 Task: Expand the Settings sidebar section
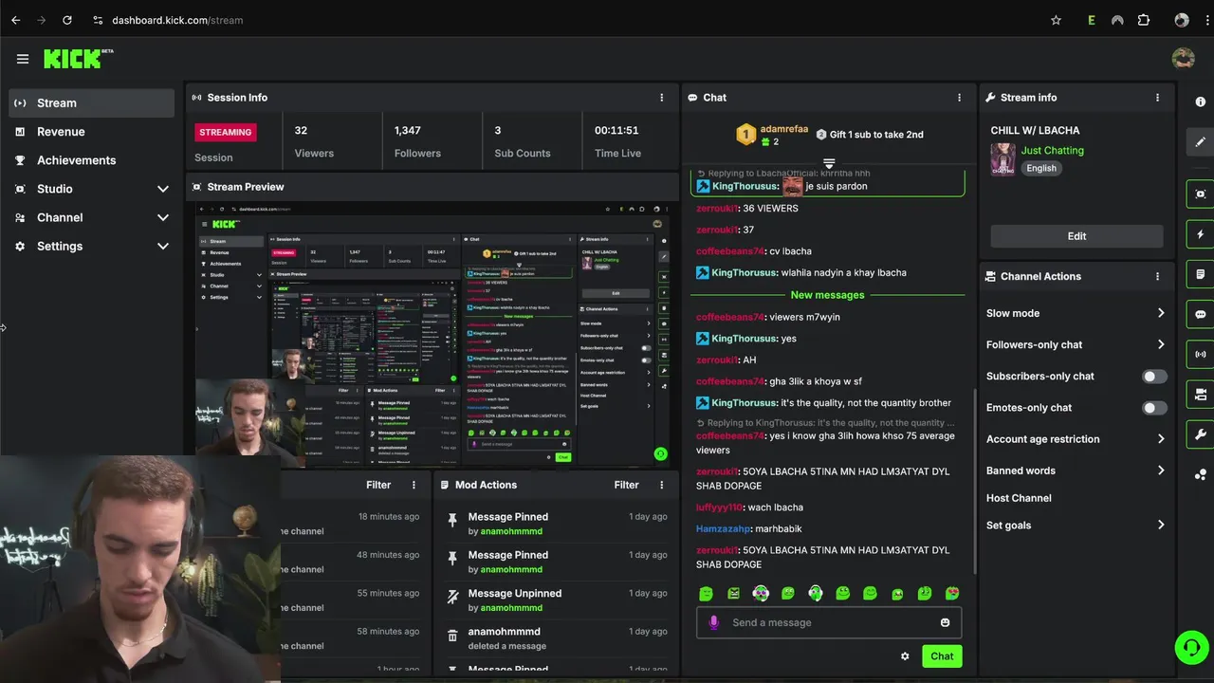click(92, 246)
